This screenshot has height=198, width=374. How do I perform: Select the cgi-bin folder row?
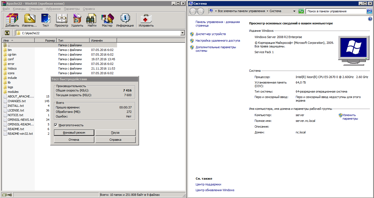click(x=60, y=54)
